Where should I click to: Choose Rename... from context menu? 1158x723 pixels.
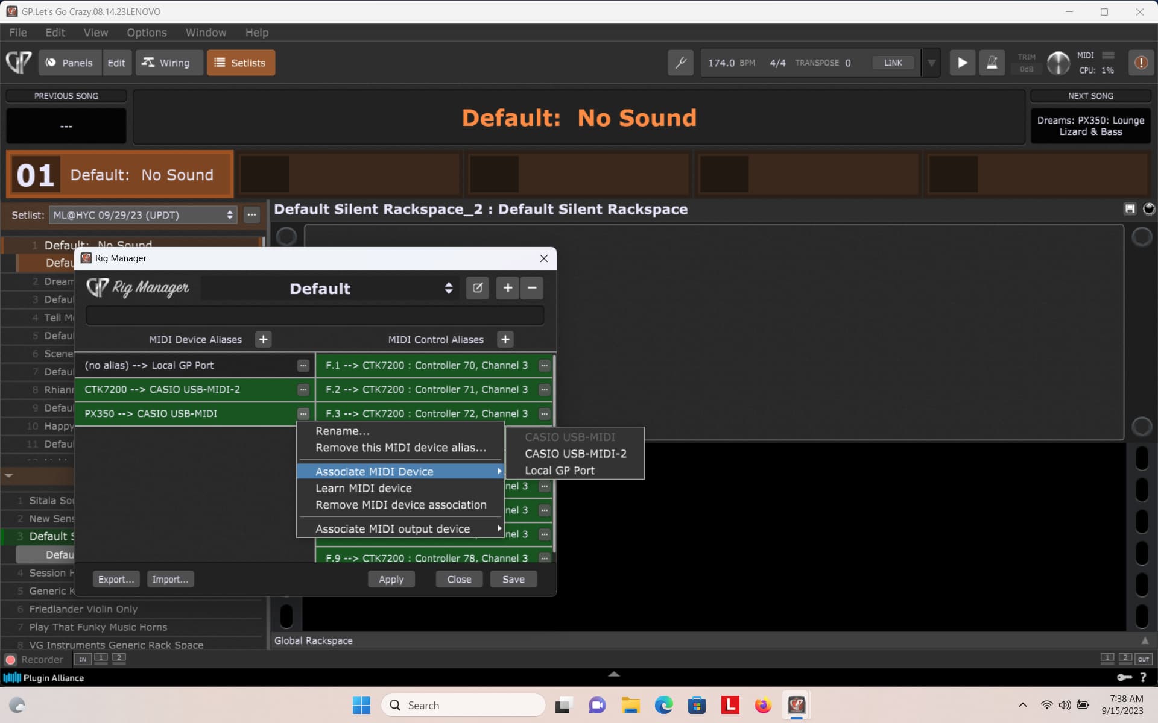(x=400, y=431)
